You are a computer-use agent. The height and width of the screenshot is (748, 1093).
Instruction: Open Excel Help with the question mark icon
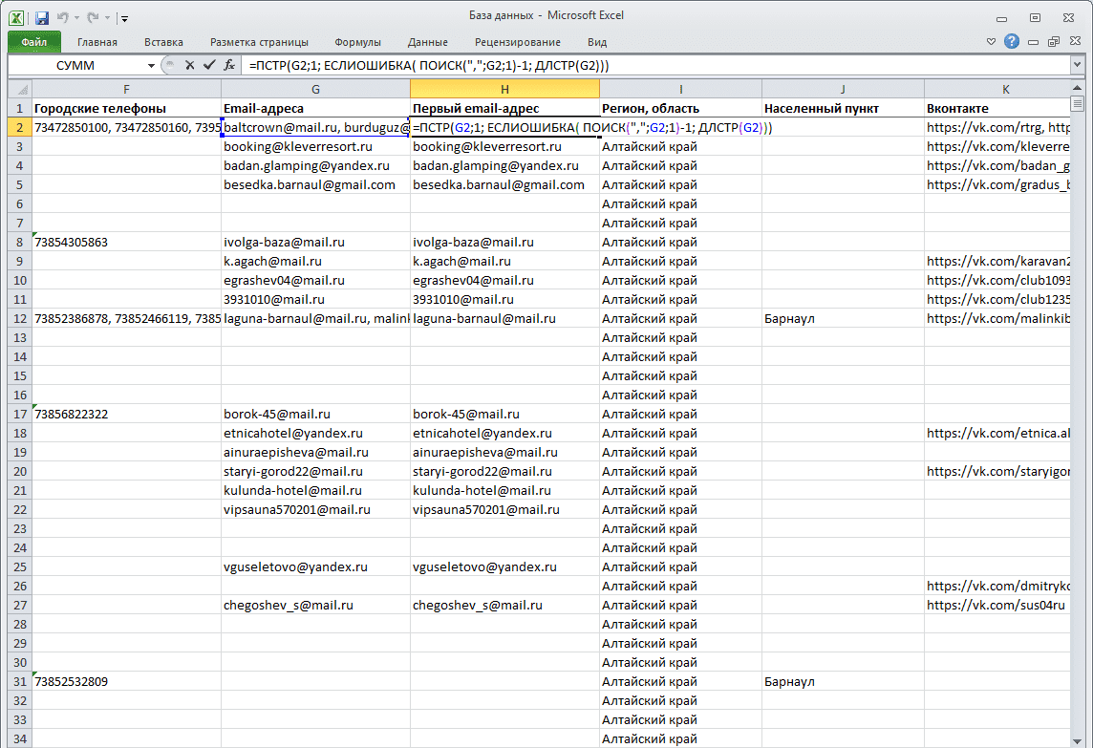pyautogui.click(x=1012, y=42)
